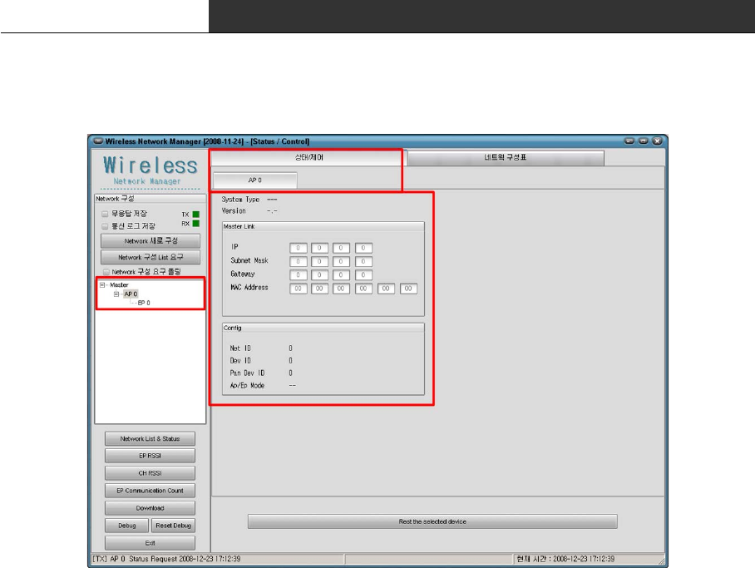Image resolution: width=755 pixels, height=568 pixels.
Task: Click the Exit button
Action: tap(151, 543)
